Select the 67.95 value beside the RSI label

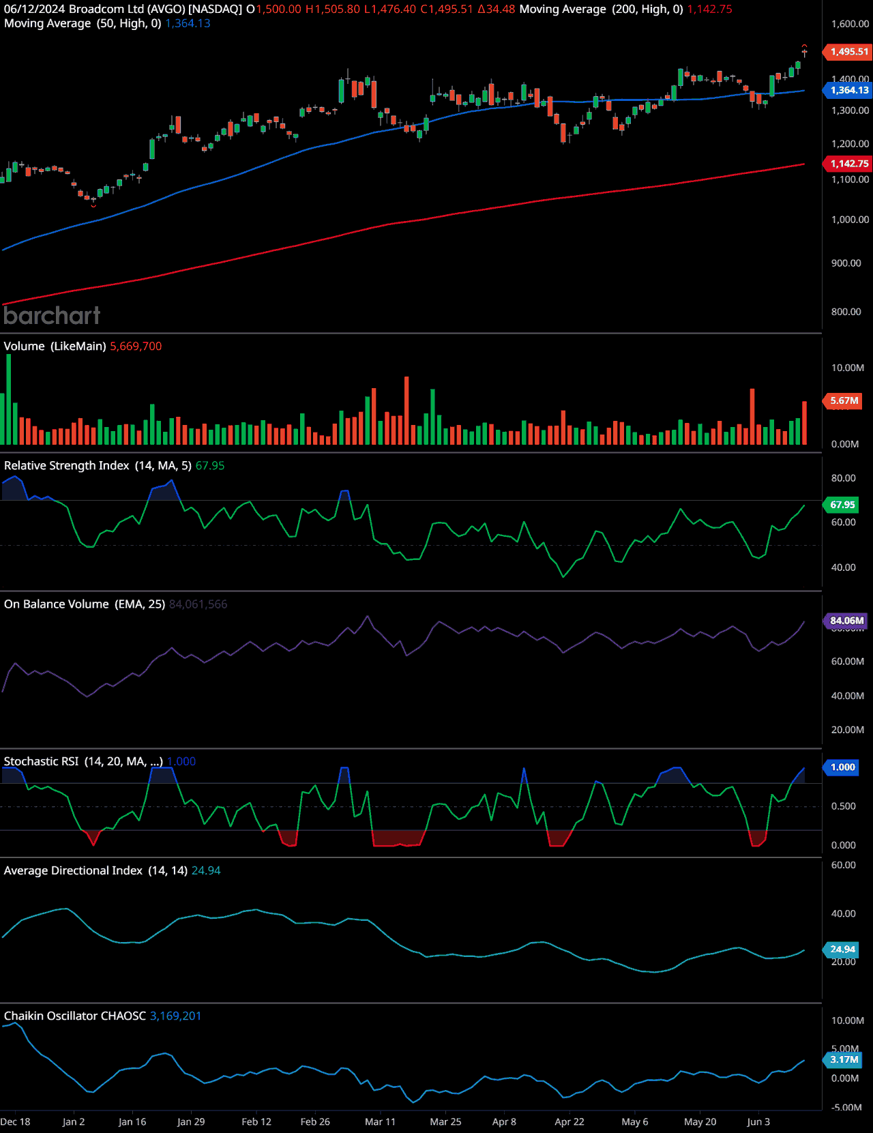[x=210, y=466]
